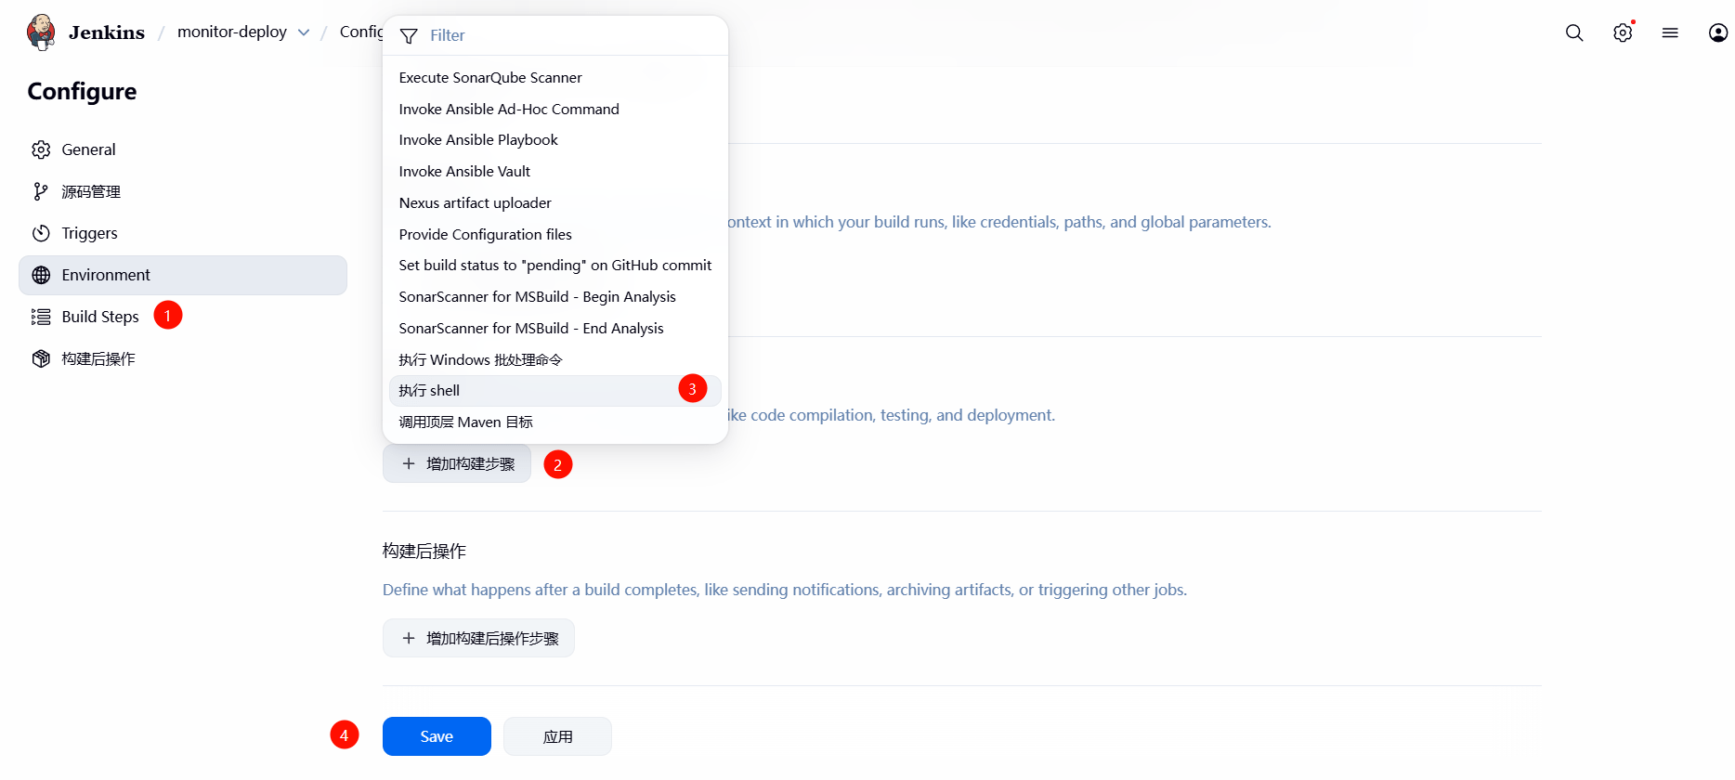Select Execute SonarQube Scanner option
1735x780 pixels.
click(x=490, y=78)
